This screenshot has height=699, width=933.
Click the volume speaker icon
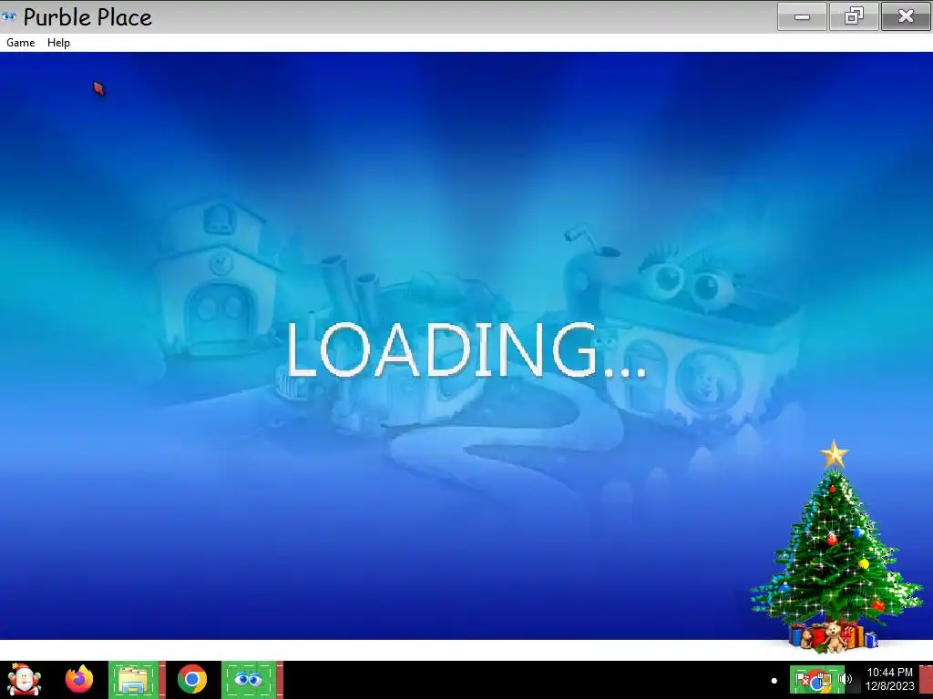[846, 679]
